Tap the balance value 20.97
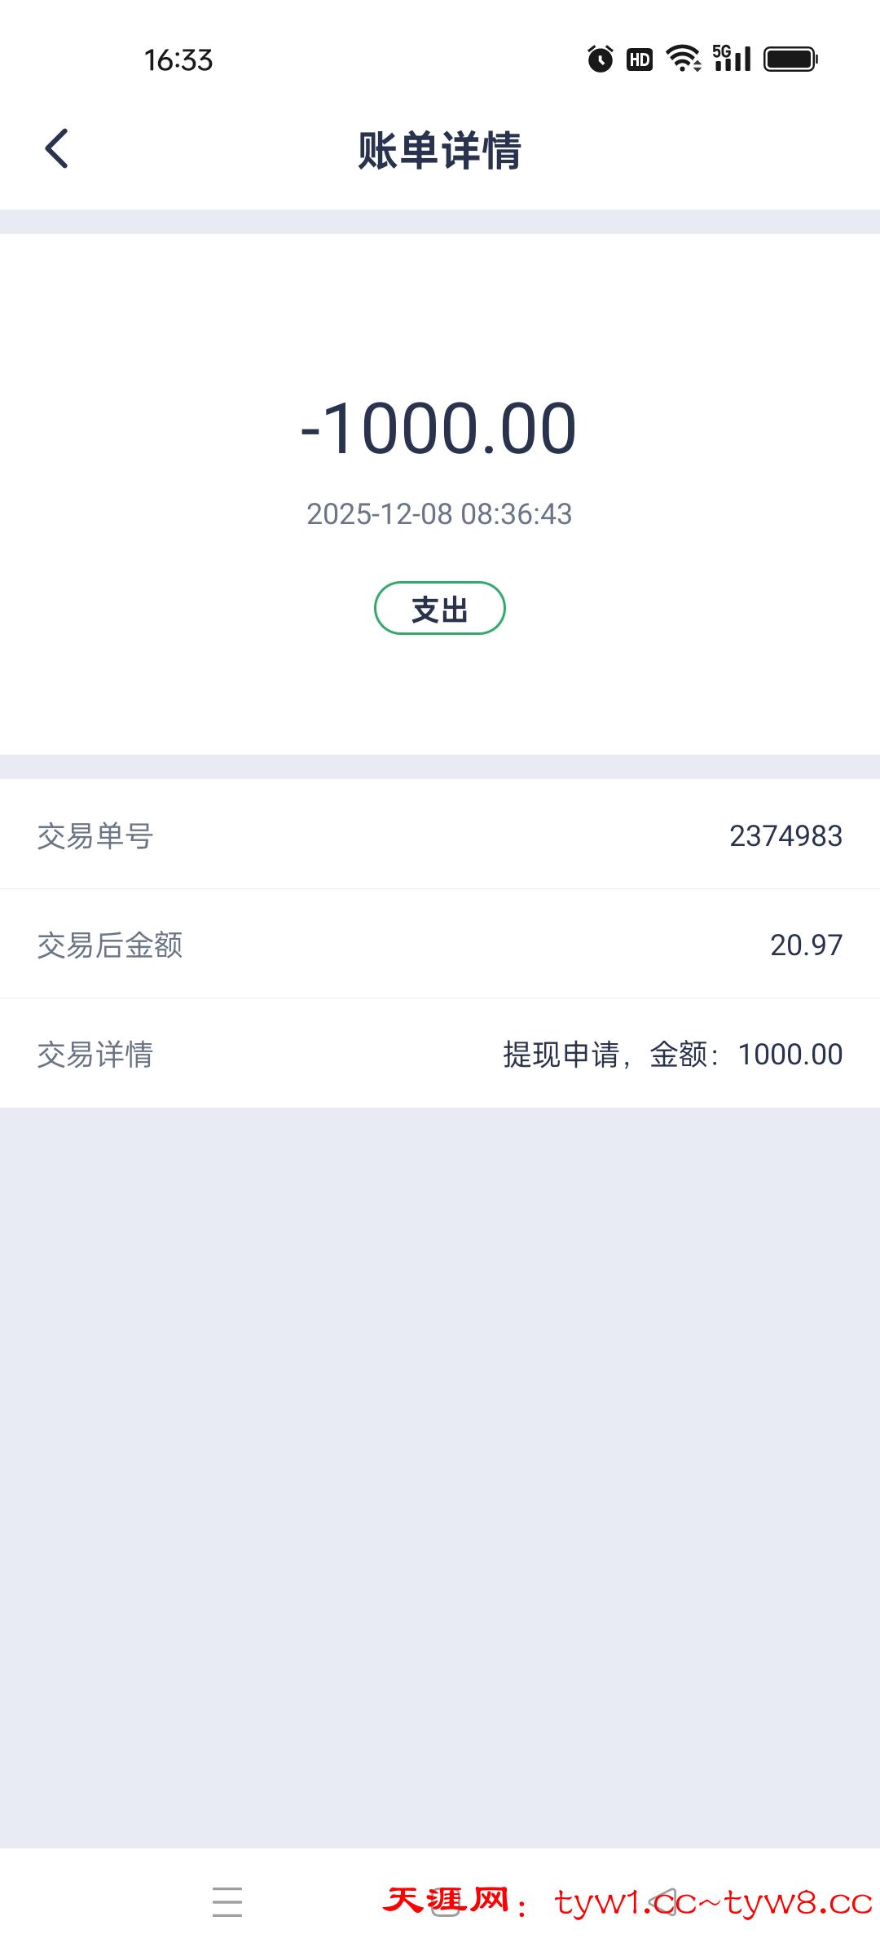Screen dimensions: 880x1956 806,945
